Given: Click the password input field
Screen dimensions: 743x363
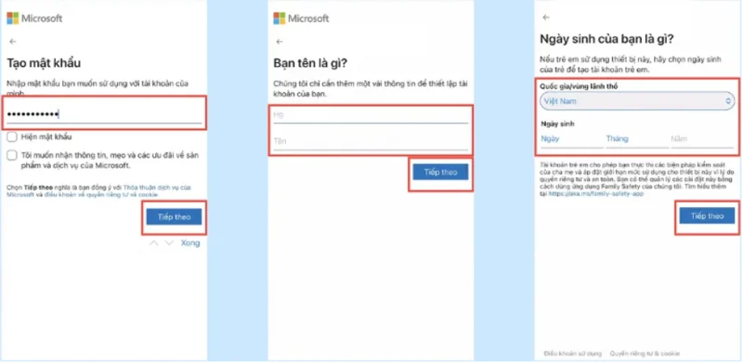Looking at the screenshot, I should point(104,114).
